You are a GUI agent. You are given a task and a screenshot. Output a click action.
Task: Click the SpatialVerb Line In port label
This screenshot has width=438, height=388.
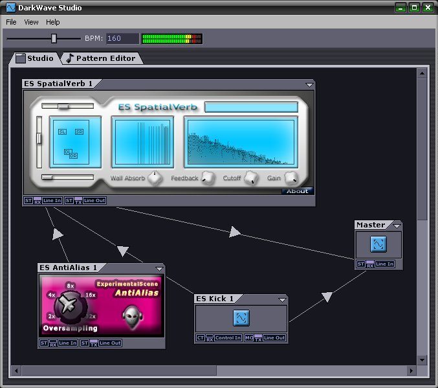52,201
